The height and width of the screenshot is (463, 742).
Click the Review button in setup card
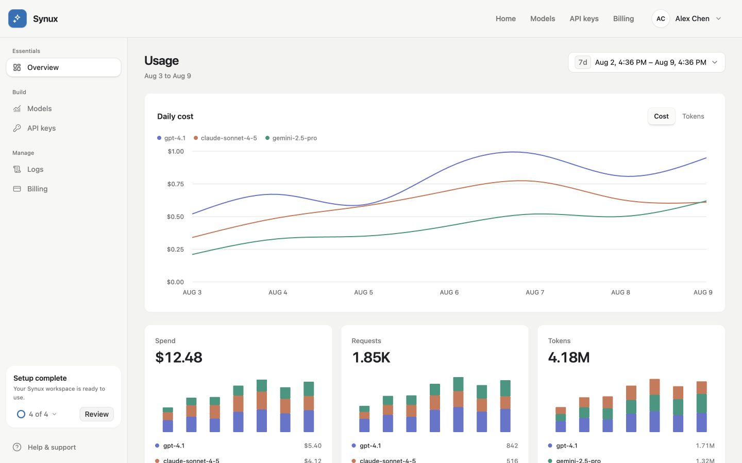(x=96, y=414)
